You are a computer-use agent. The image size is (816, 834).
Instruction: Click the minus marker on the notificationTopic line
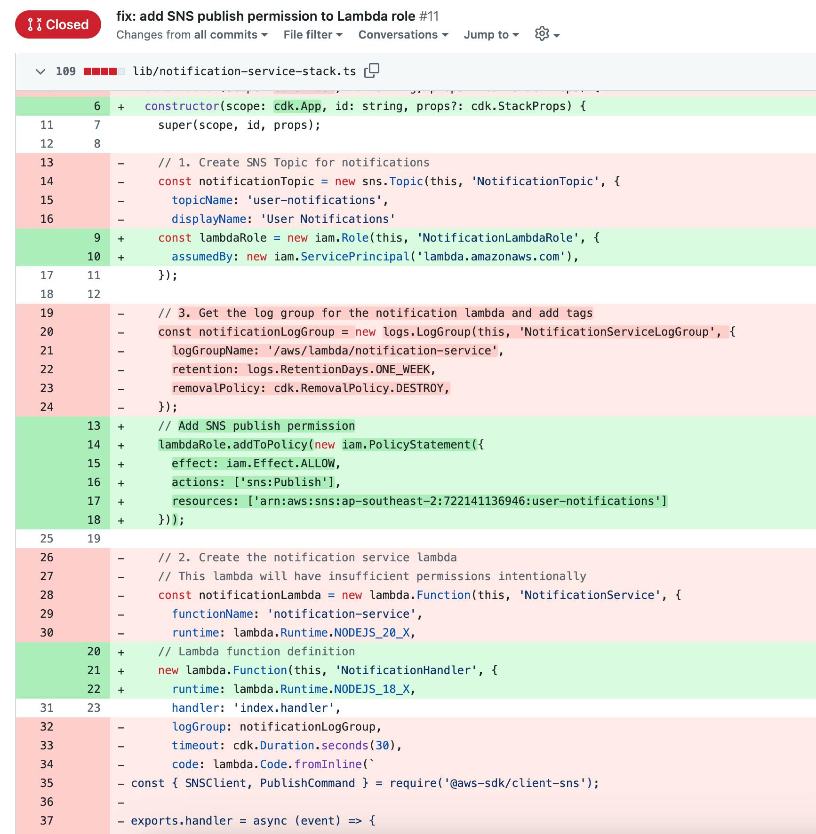point(121,182)
